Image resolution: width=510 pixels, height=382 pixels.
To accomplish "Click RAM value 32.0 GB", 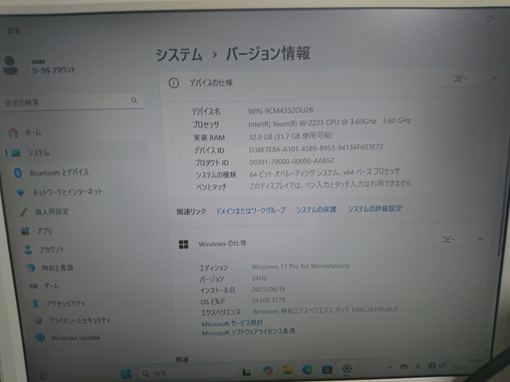I will pyautogui.click(x=291, y=136).
